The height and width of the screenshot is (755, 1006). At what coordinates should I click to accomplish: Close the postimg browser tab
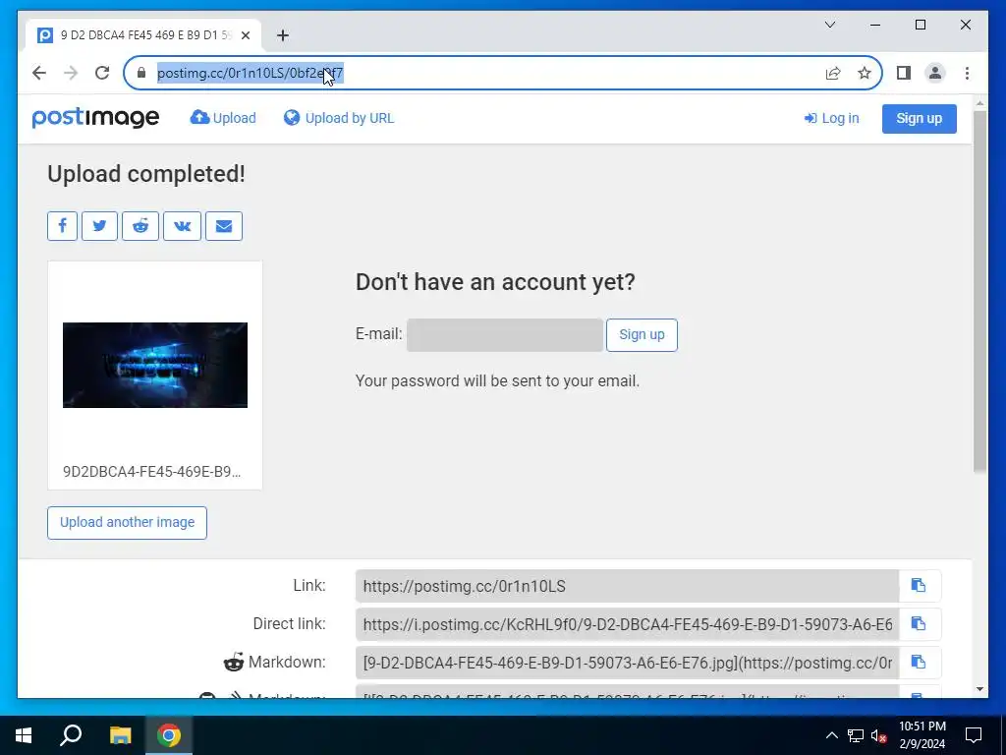coord(245,35)
